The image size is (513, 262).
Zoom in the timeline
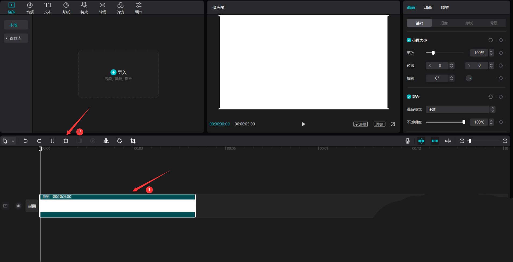pyautogui.click(x=505, y=141)
